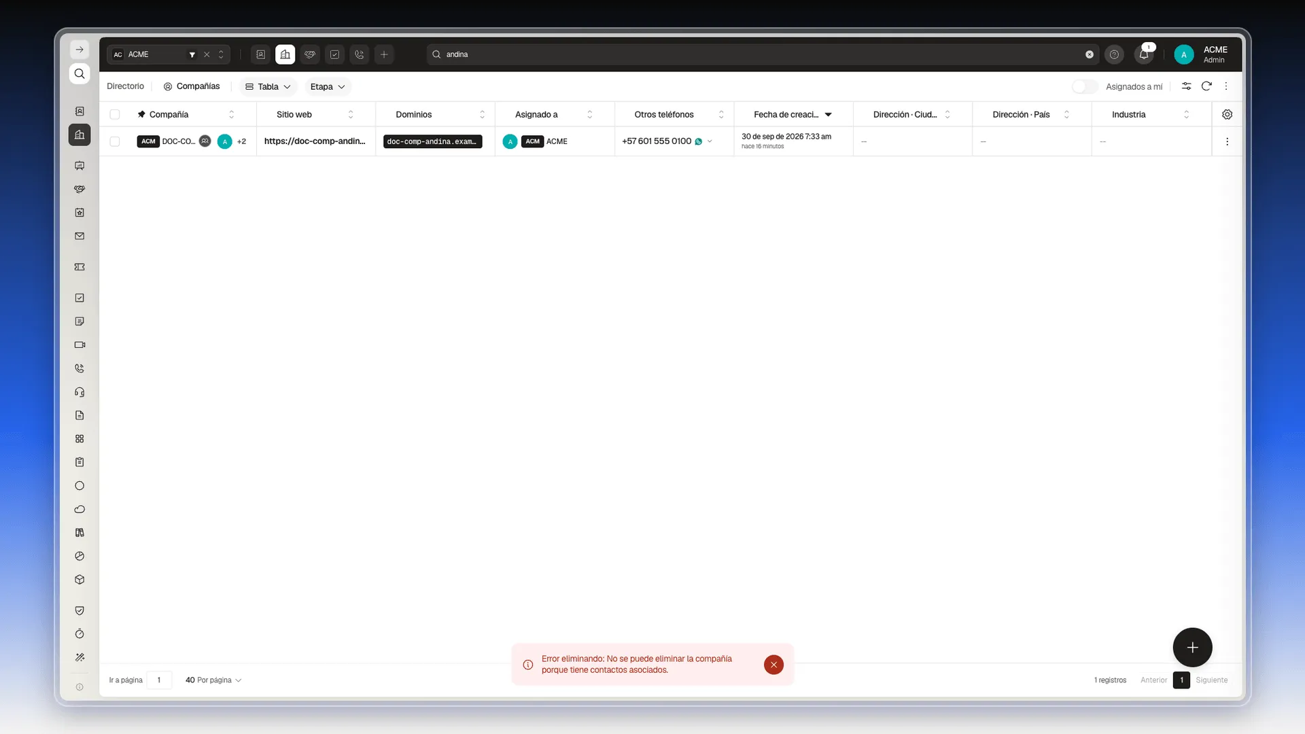Open the mail envelope icon in the sidebar
Screen dimensions: 1305x734
click(80, 237)
